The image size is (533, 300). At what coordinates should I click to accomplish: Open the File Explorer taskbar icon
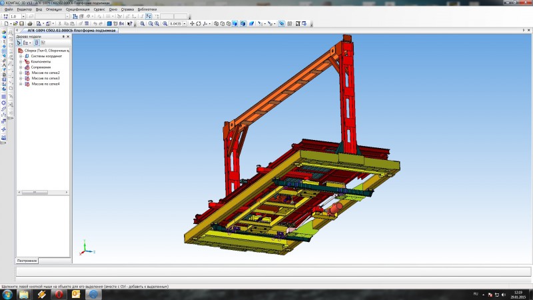(x=24, y=294)
